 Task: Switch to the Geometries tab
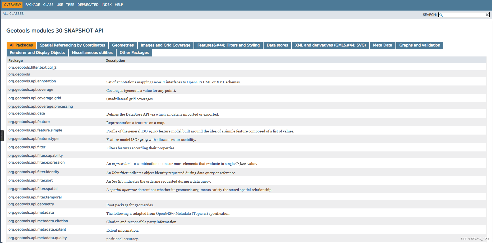click(123, 45)
